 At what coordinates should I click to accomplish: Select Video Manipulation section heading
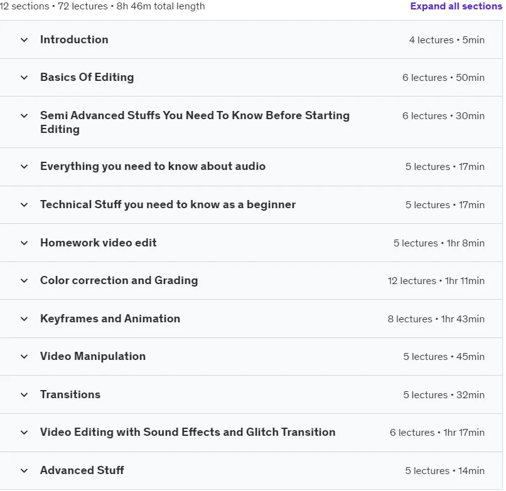tap(93, 356)
